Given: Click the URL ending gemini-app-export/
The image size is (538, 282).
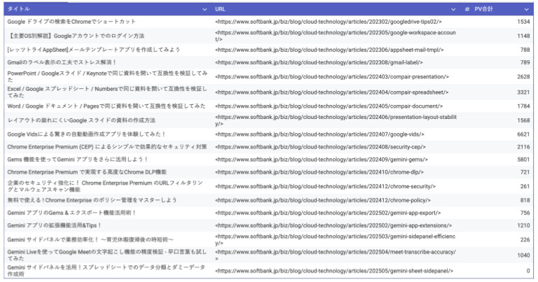Looking at the screenshot, I should click(328, 213).
